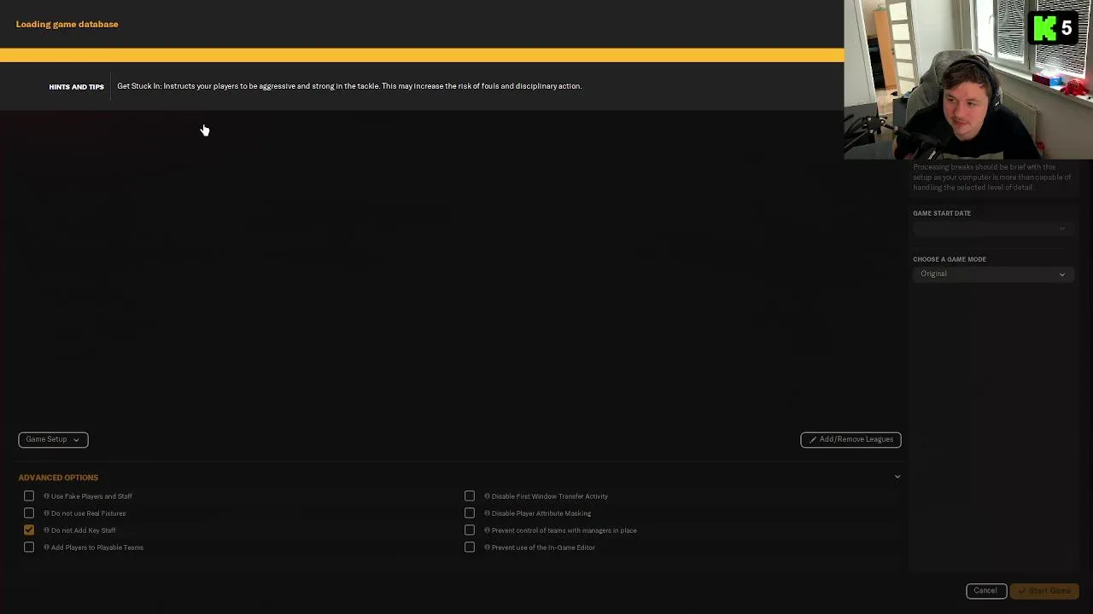Enable Prevent use of the In-Game Editor

pos(470,547)
